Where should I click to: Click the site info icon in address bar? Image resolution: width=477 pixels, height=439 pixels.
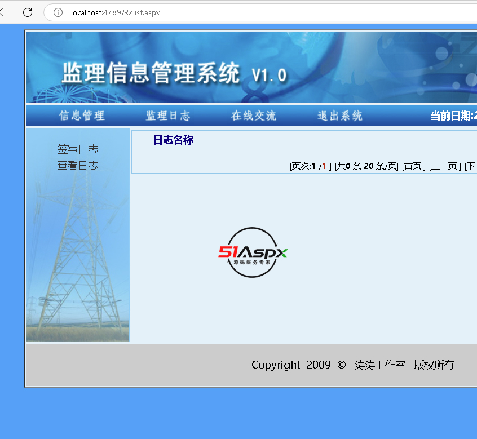tap(58, 12)
